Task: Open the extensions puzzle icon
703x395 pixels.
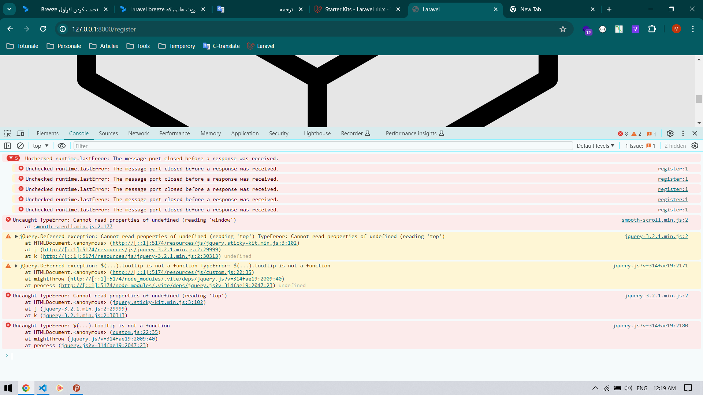Action: coord(652,29)
